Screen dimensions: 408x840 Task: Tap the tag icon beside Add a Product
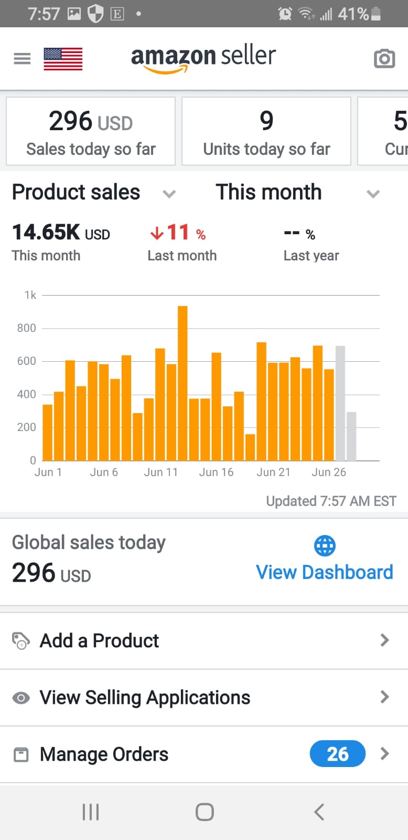[x=21, y=640]
